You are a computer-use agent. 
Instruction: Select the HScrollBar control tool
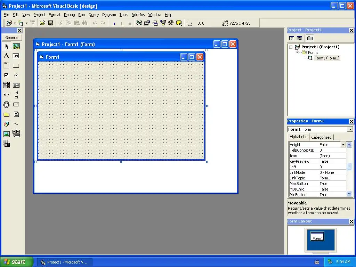coord(7,95)
